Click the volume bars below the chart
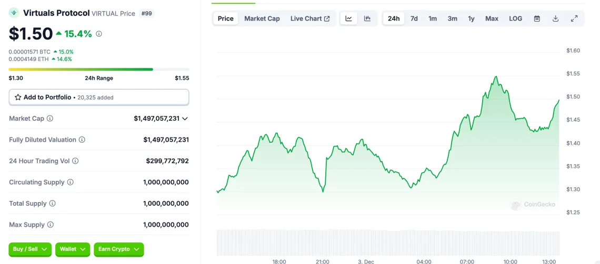This screenshot has height=264, width=600. click(388, 242)
